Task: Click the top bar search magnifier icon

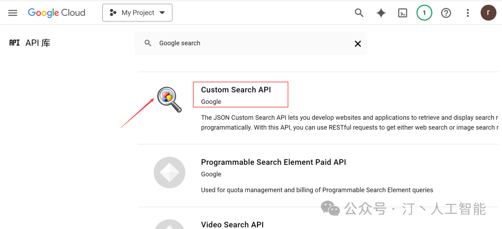Action: (x=359, y=13)
